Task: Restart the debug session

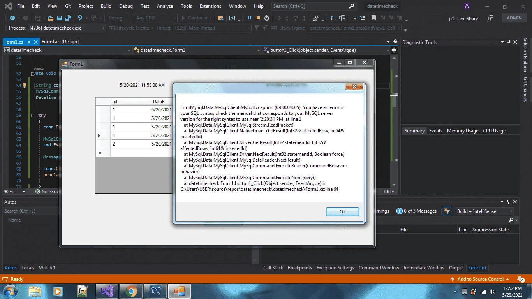Action: click(266, 18)
